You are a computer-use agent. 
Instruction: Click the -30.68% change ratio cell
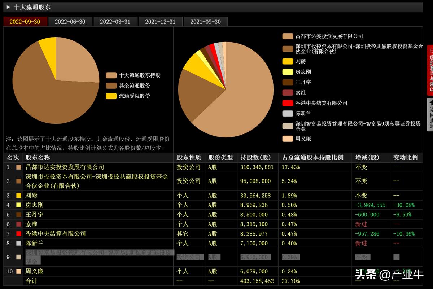(x=404, y=205)
